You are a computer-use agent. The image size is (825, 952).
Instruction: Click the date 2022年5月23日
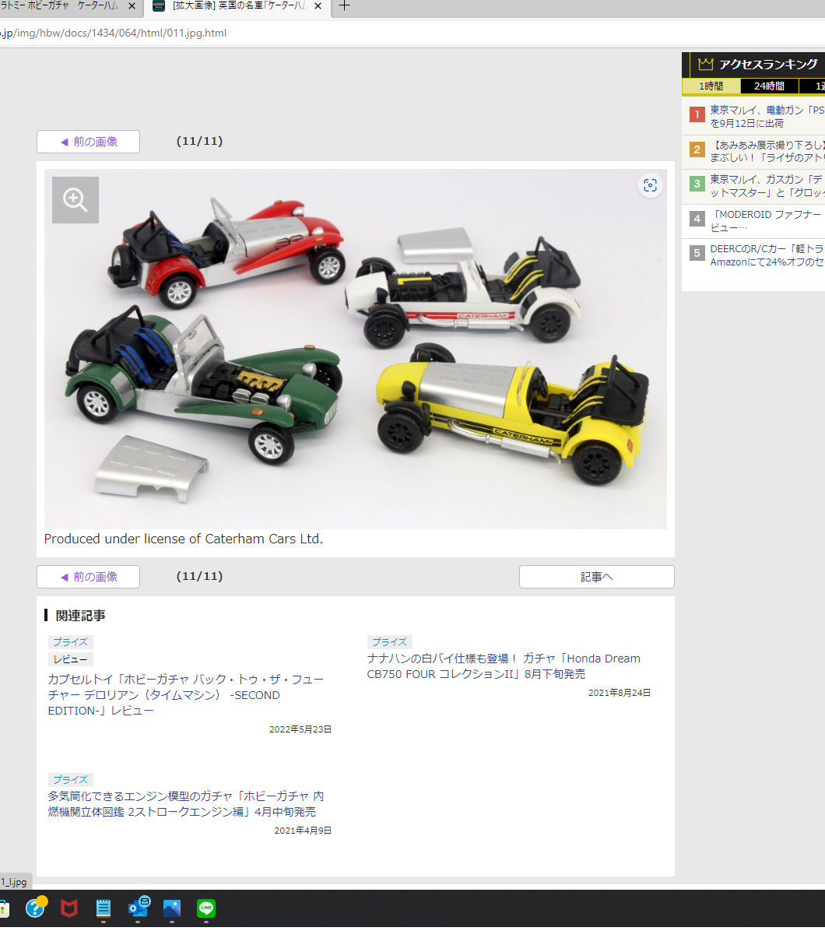(300, 729)
